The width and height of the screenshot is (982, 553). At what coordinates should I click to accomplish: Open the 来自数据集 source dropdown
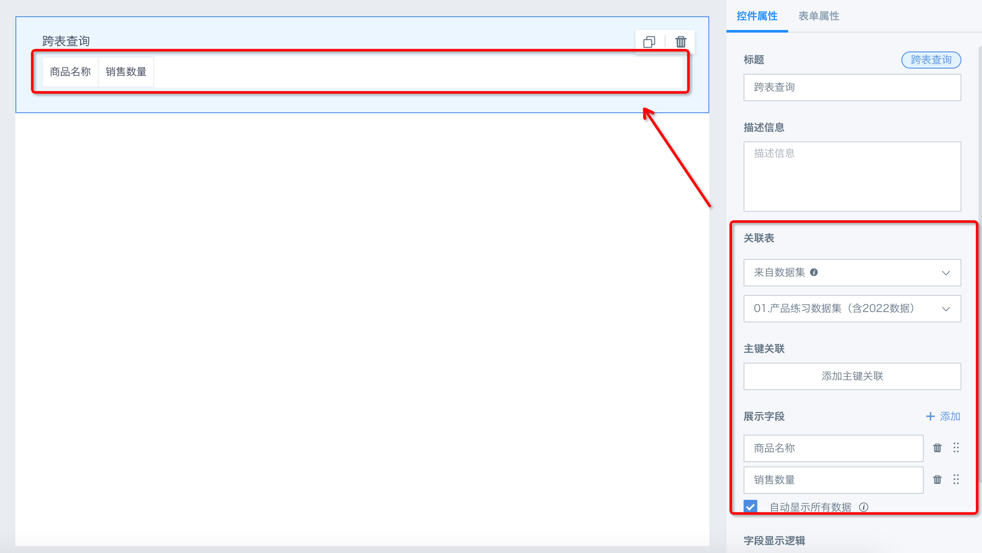tap(852, 273)
